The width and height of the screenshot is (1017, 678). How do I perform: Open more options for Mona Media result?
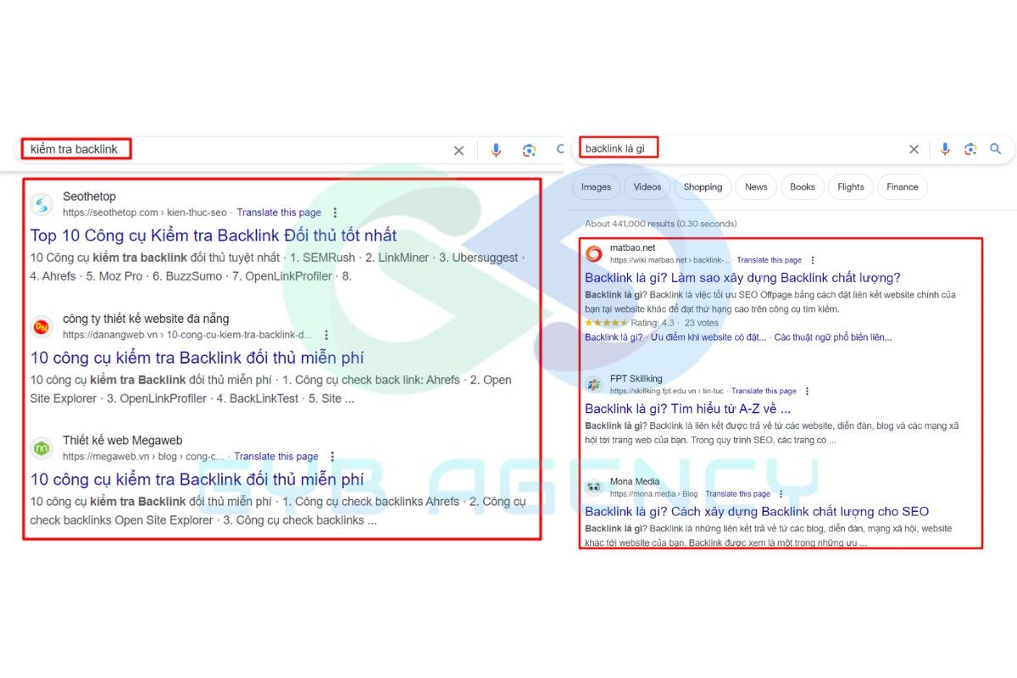point(781,494)
